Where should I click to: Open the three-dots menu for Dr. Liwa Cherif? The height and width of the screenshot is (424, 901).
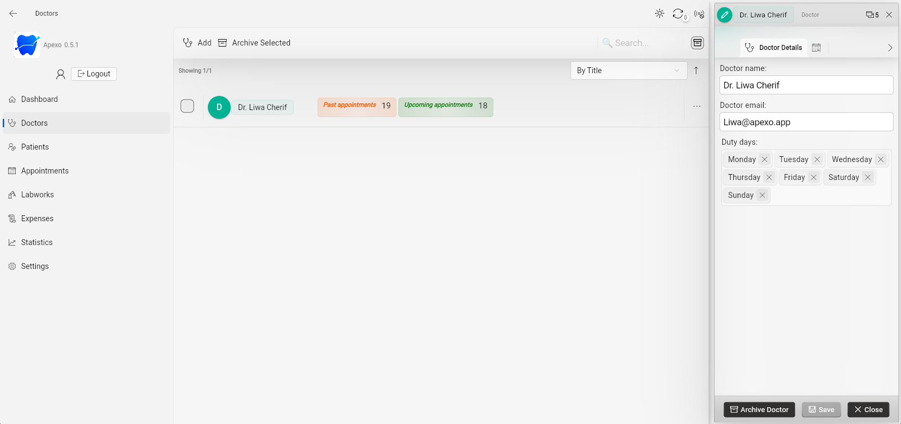(x=697, y=106)
